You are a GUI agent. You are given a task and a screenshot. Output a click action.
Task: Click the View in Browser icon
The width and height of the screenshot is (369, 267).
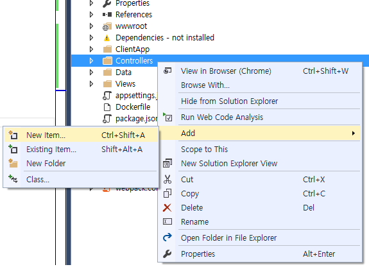pyautogui.click(x=167, y=71)
